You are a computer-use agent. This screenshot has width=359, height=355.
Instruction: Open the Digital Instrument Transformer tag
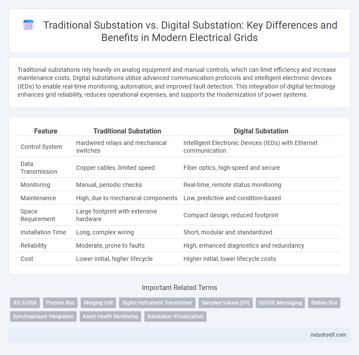point(157,303)
